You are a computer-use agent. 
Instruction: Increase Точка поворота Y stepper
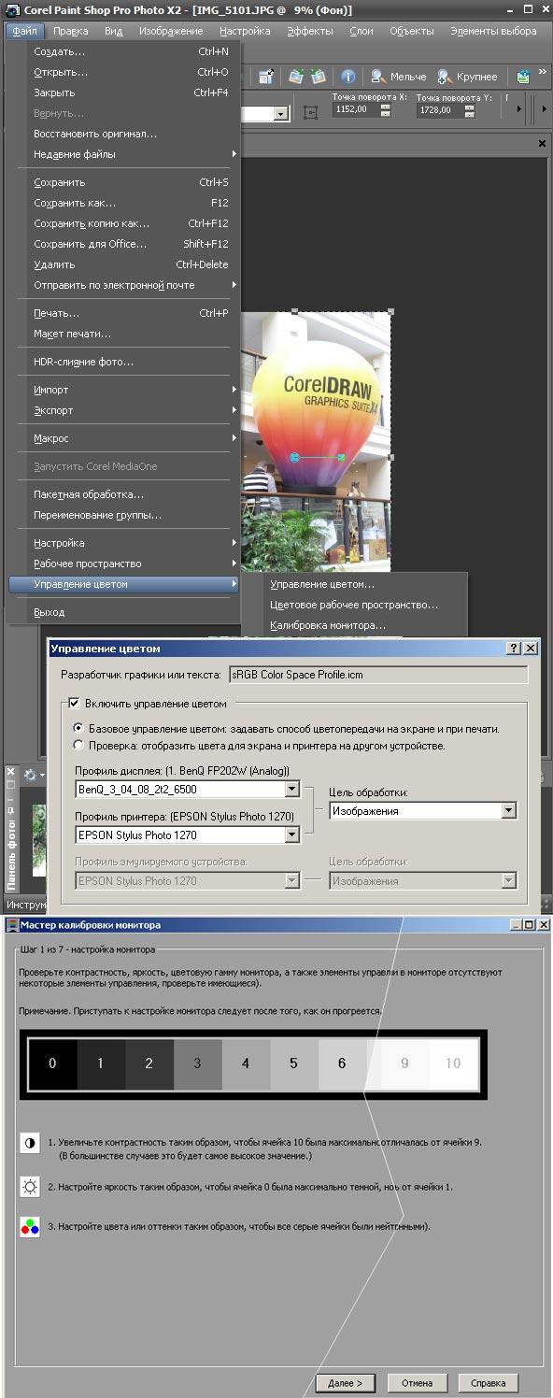pyautogui.click(x=469, y=107)
